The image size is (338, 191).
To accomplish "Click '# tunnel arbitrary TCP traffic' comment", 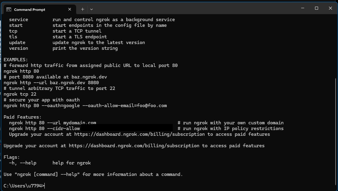I will [x=59, y=88].
